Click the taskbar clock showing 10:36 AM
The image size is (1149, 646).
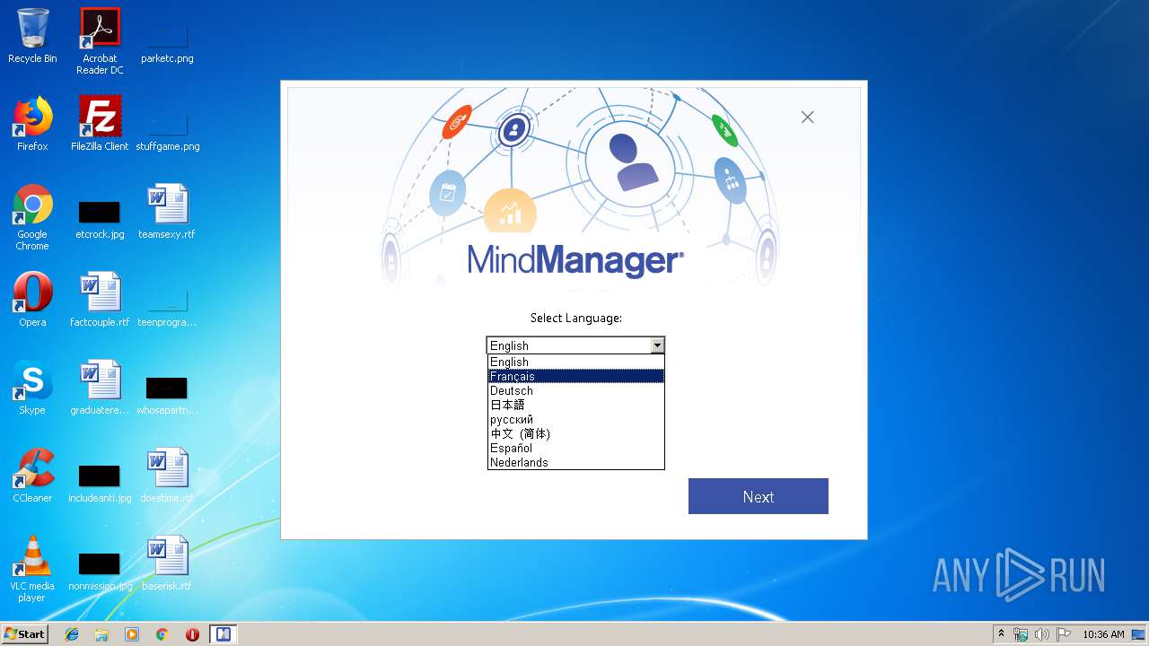(1103, 634)
